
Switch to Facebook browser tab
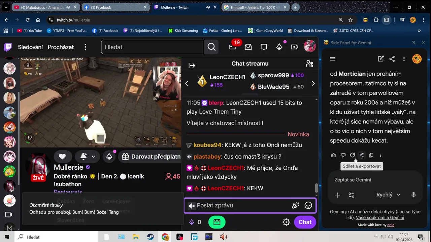(115, 7)
